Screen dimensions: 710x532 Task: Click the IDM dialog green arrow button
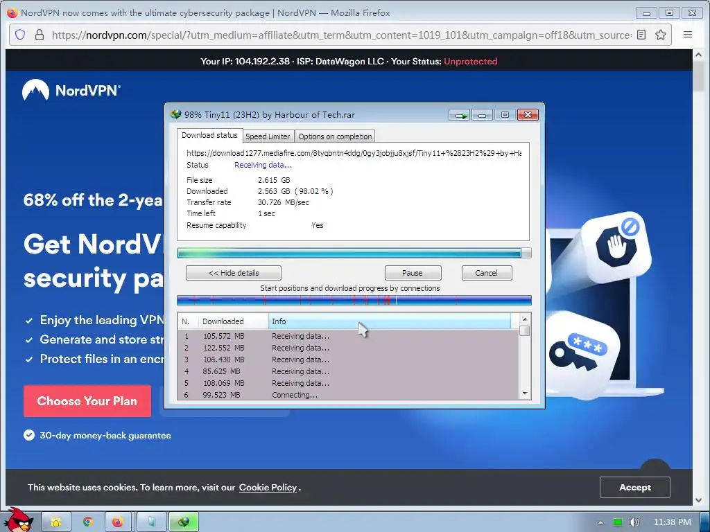[x=460, y=115]
